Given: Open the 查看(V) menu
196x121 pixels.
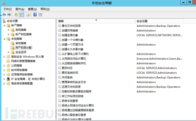Looking at the screenshot, I should 32,9.
